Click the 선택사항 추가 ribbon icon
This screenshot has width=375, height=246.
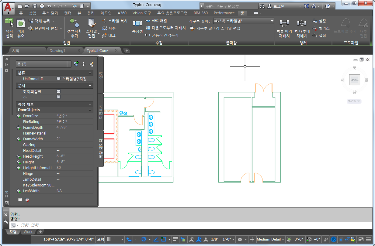click(x=74, y=23)
